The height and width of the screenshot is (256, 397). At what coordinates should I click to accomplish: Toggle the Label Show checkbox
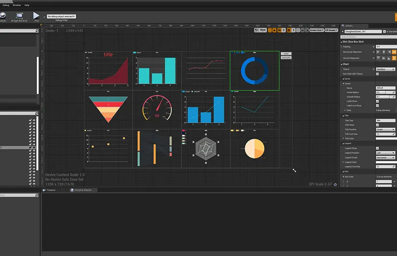377,101
